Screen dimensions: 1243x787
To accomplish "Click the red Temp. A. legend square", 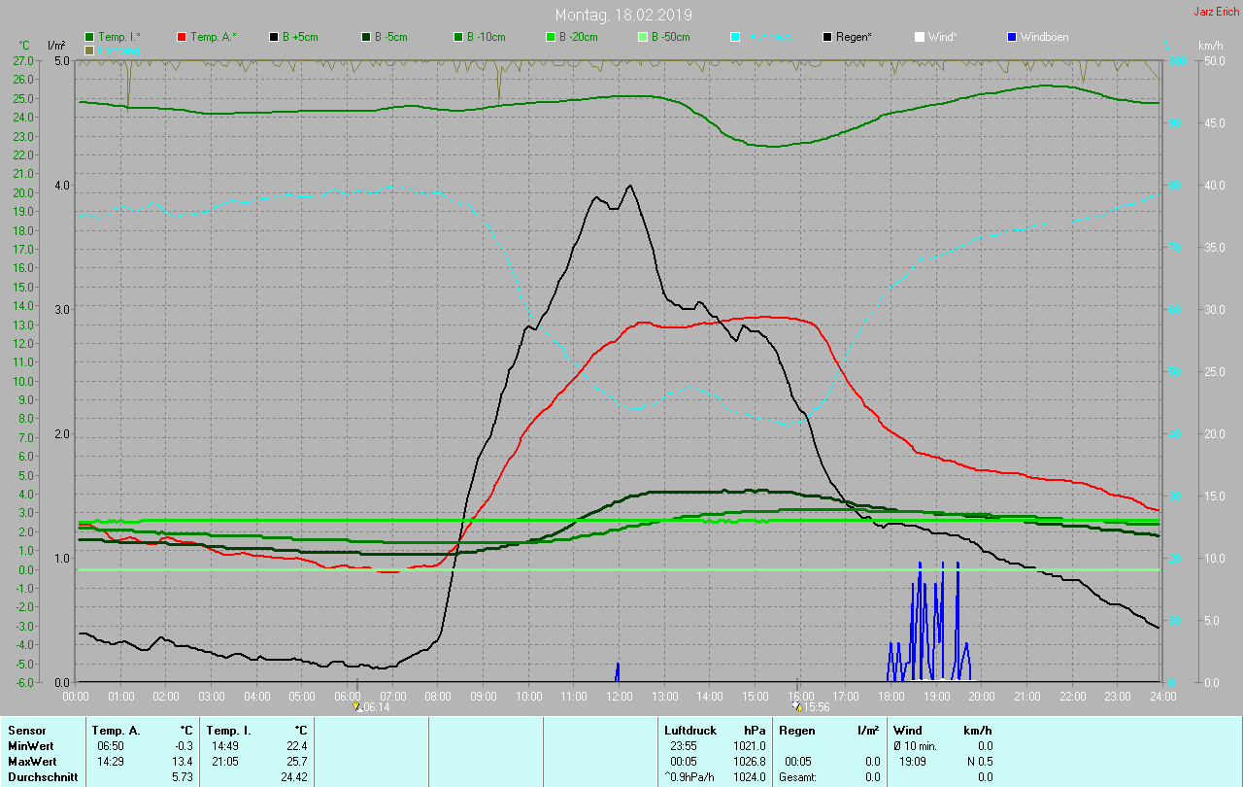I will [182, 37].
